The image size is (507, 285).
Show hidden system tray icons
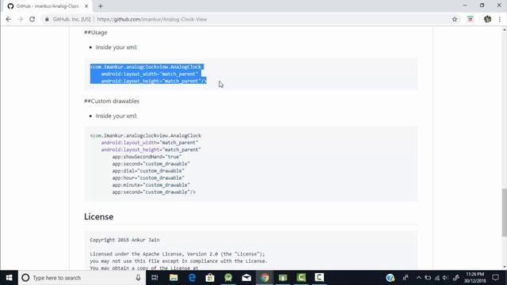point(419,278)
